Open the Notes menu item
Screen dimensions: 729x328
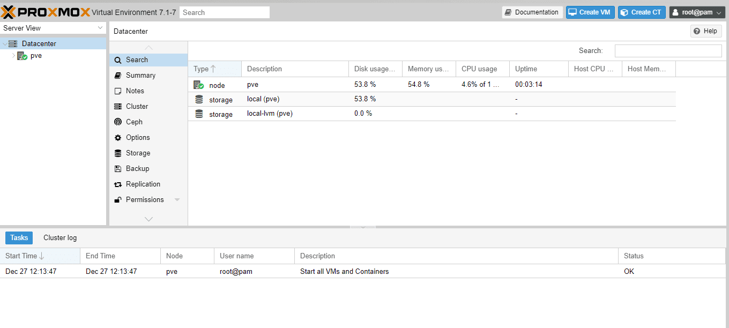[x=148, y=91]
